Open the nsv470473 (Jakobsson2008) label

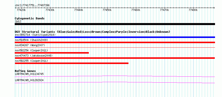click(x=34, y=56)
